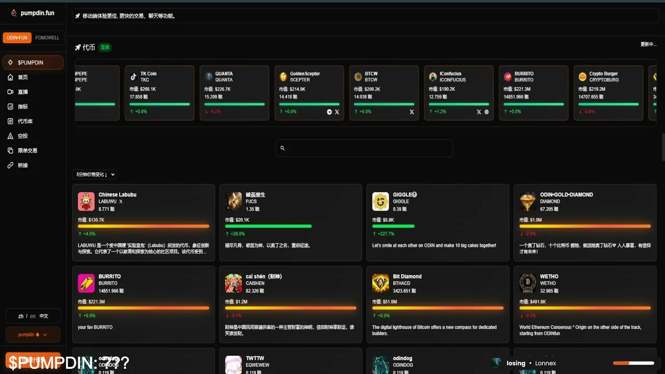Image resolution: width=665 pixels, height=374 pixels.
Task: Click the pumpdin.fun flame logo
Action: [14, 12]
